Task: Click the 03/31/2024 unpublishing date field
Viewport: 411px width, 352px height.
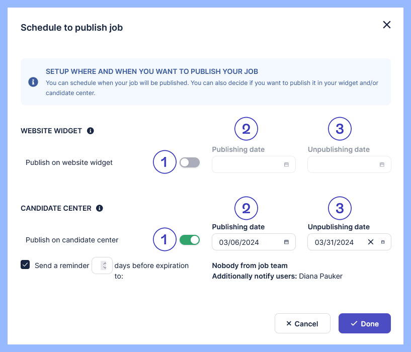Action: click(x=349, y=242)
